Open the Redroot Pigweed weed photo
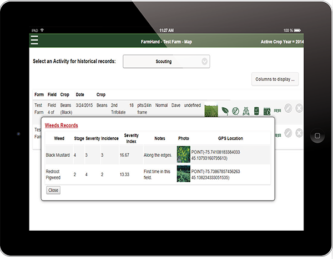 (184, 174)
